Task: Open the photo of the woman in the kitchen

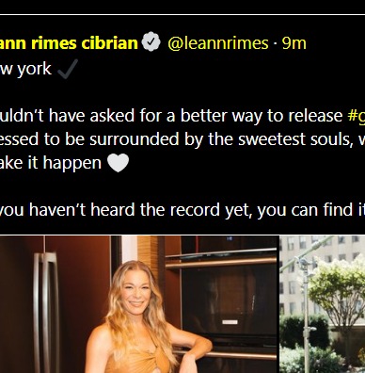Action: (139, 304)
